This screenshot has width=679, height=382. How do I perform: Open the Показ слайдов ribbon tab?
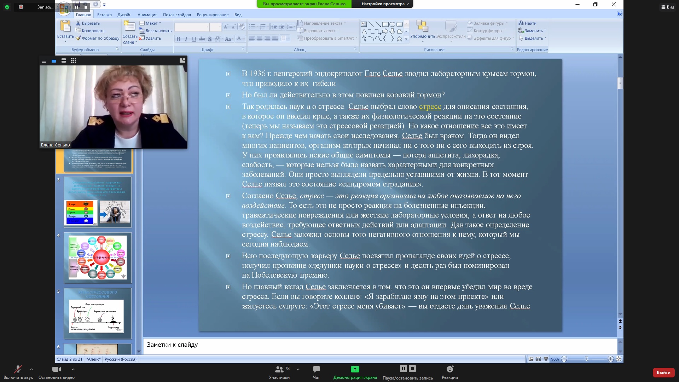(x=177, y=15)
